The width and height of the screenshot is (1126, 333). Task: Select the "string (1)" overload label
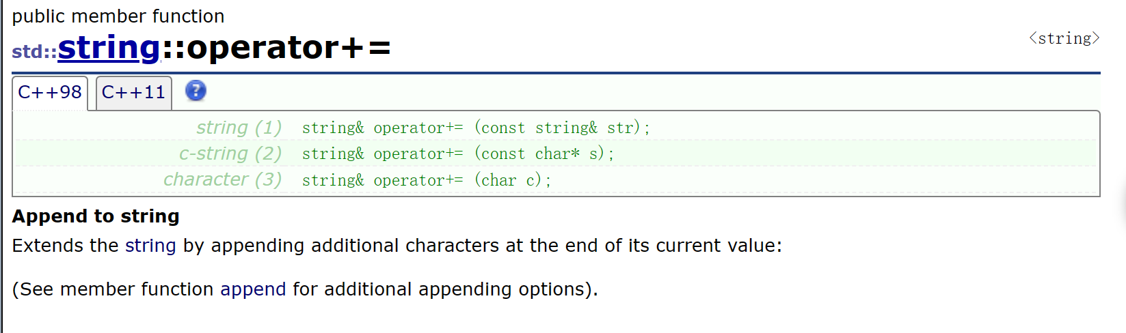(x=239, y=128)
